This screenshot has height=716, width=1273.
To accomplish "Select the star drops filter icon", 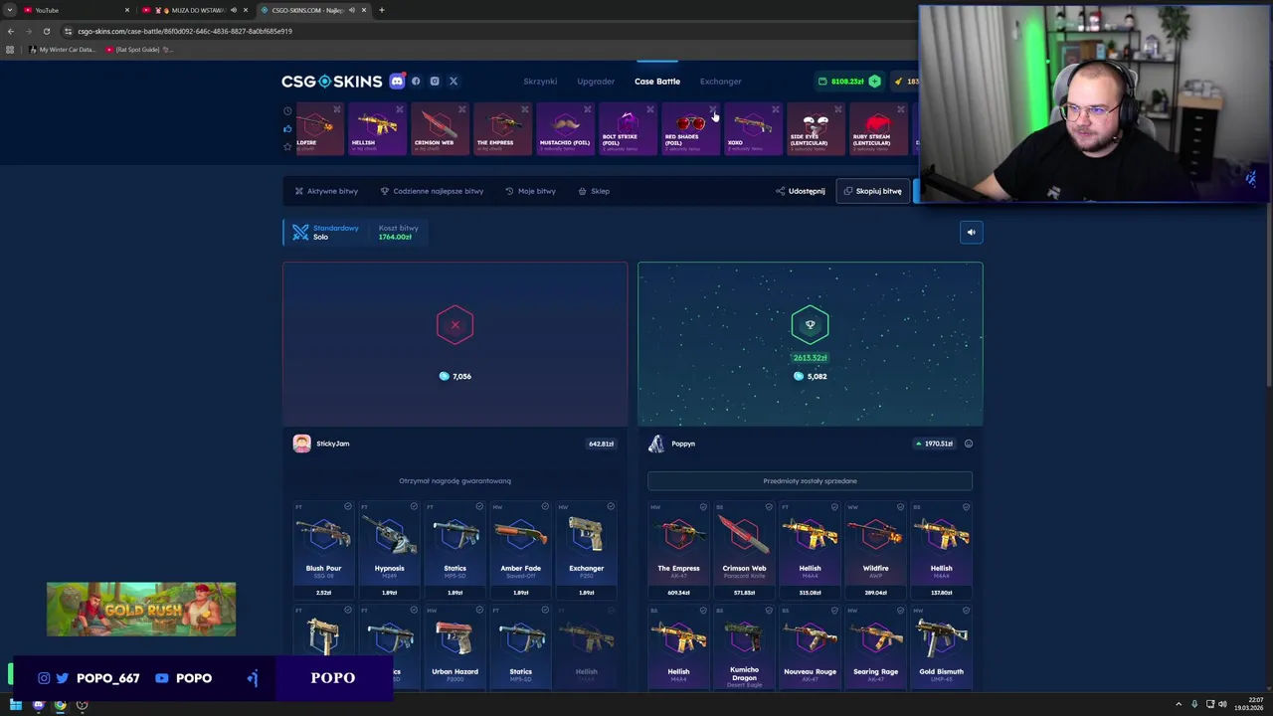I will click(287, 146).
